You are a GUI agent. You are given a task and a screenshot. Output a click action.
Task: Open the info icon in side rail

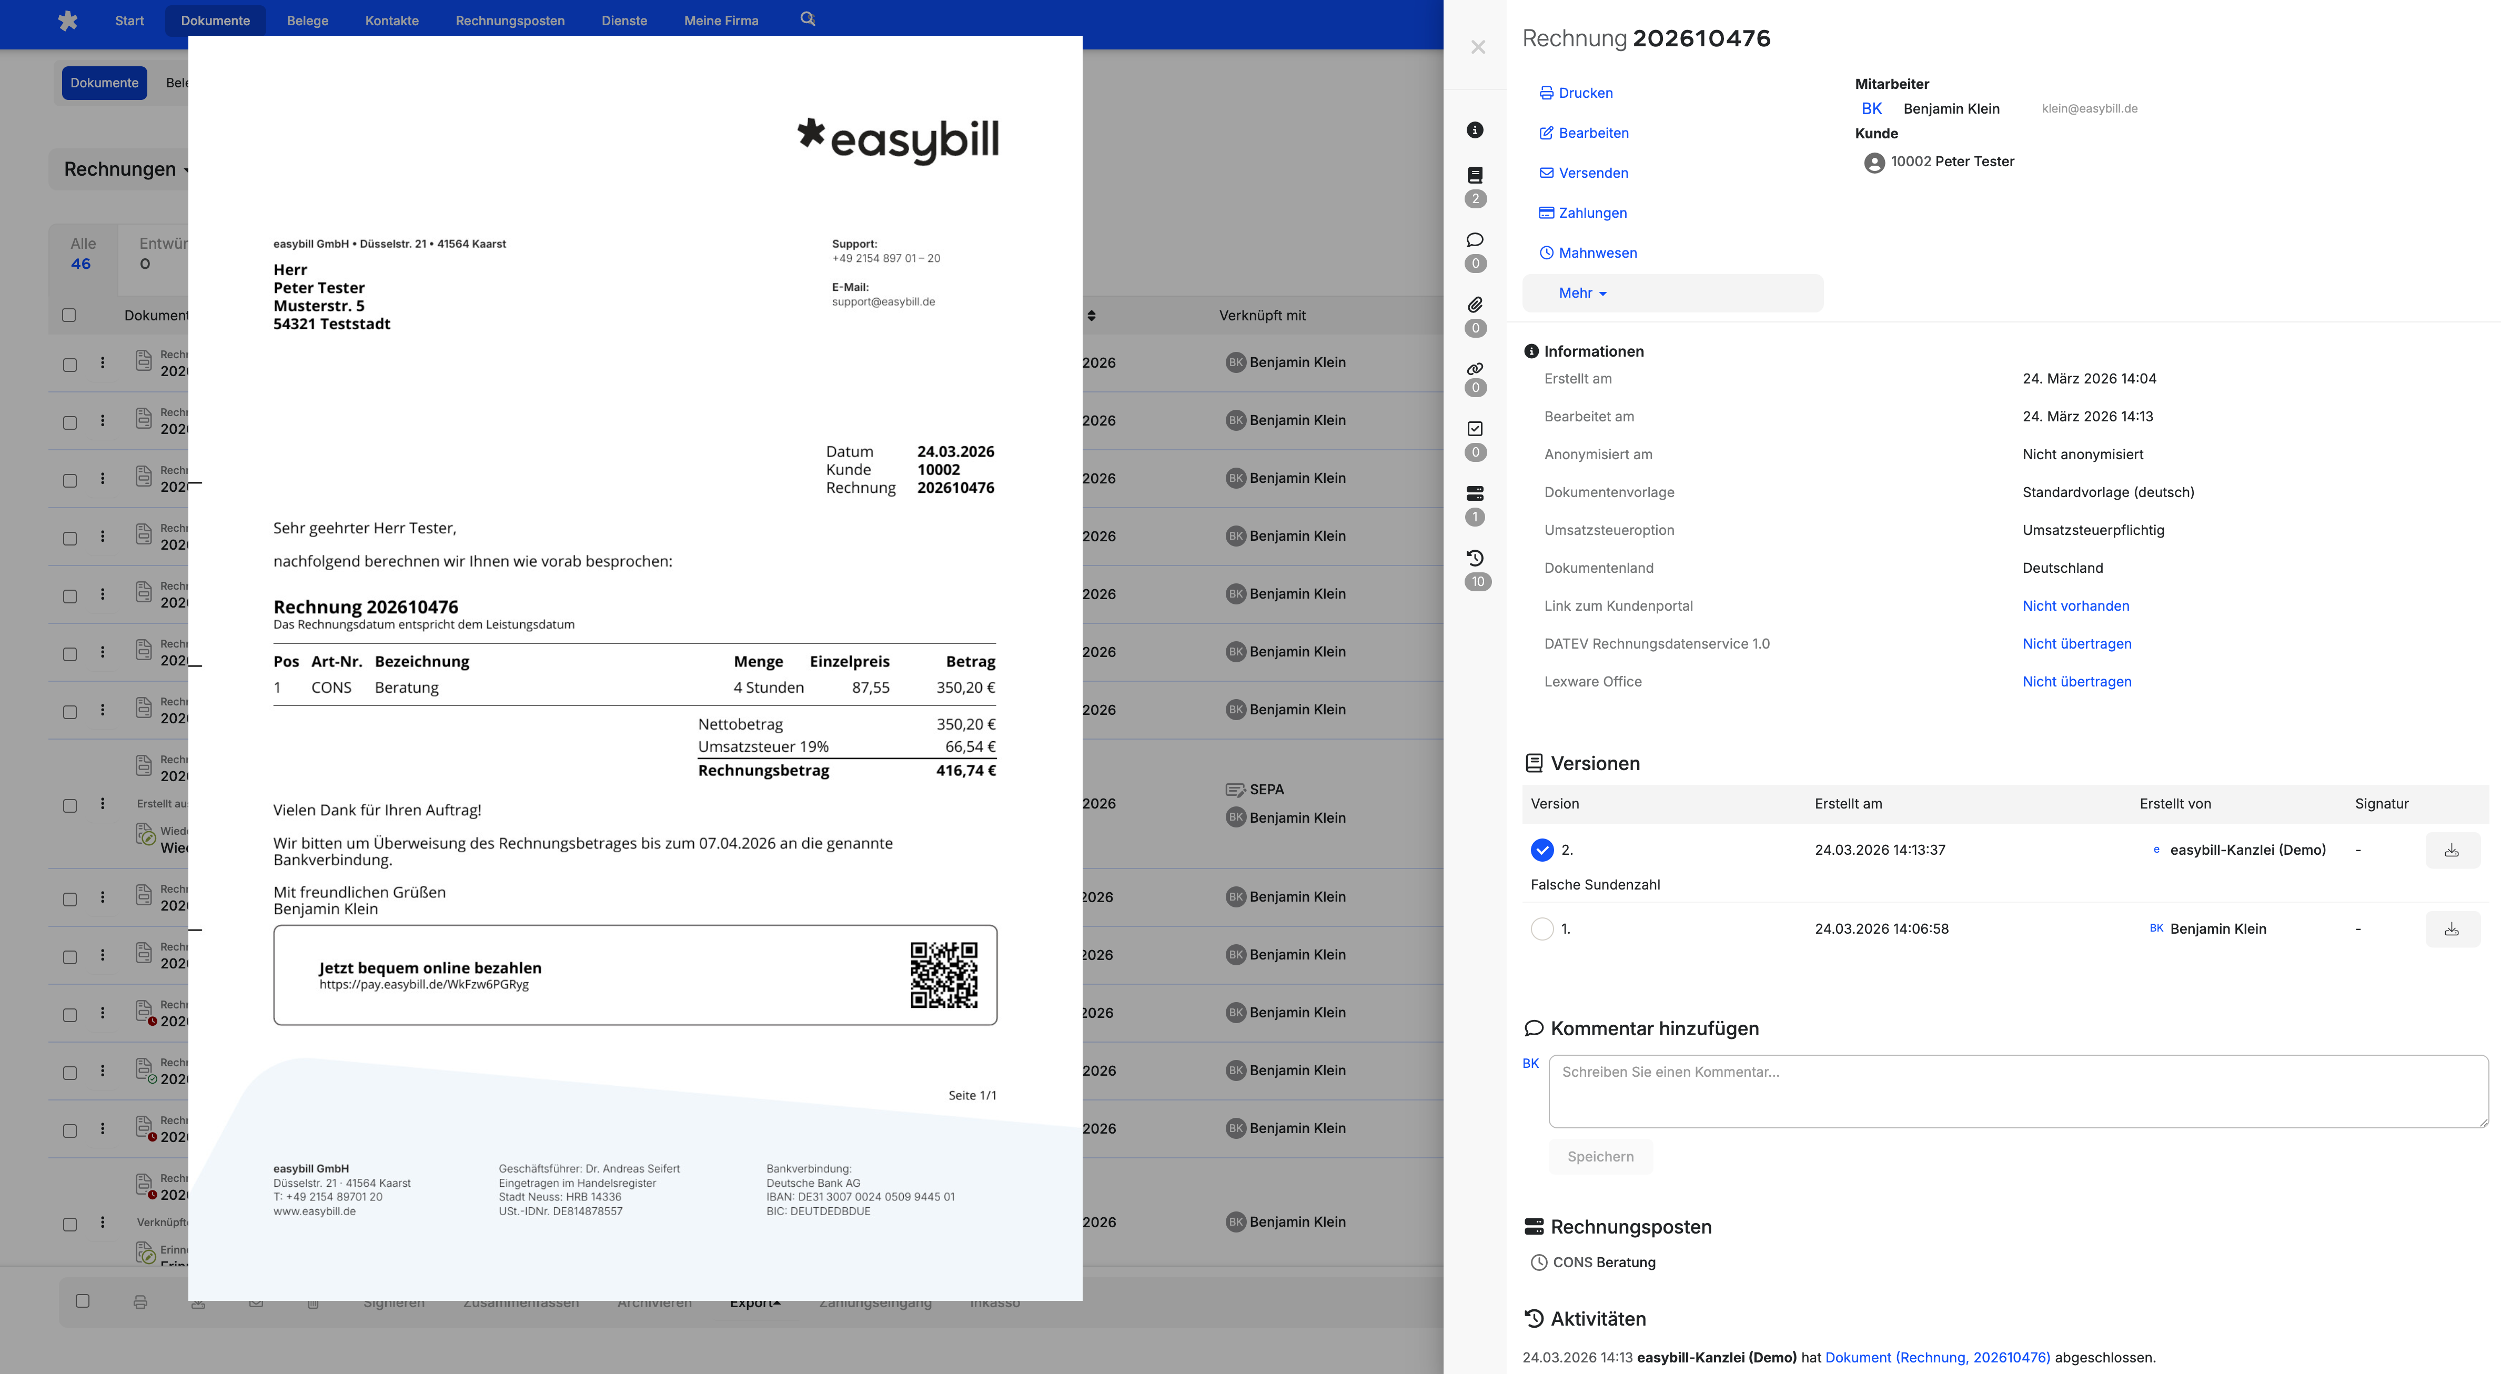point(1475,130)
